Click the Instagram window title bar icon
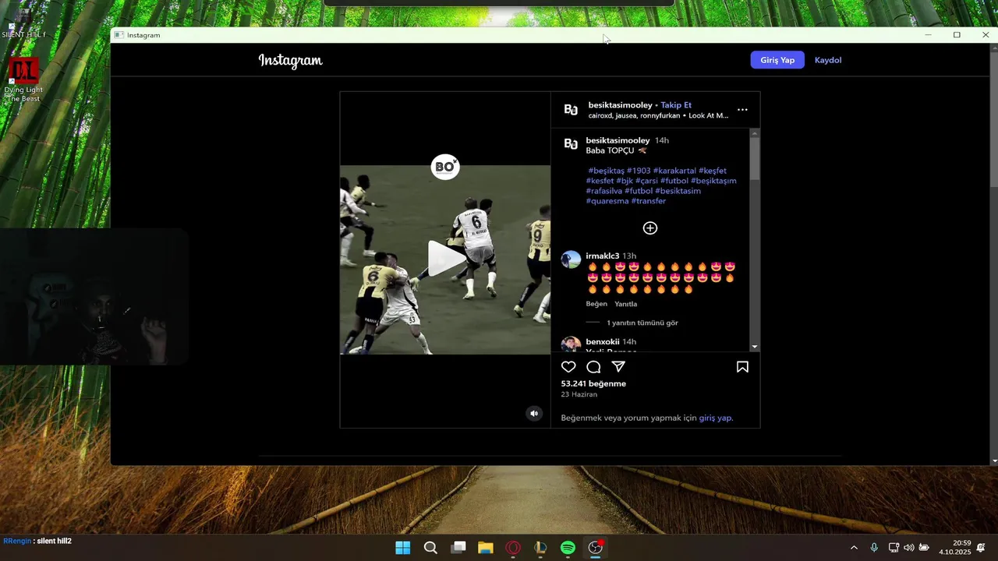This screenshot has height=561, width=998. pyautogui.click(x=119, y=35)
